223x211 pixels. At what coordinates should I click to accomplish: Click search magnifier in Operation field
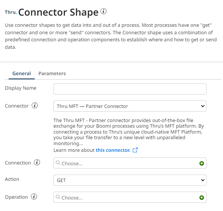[x=58, y=197]
